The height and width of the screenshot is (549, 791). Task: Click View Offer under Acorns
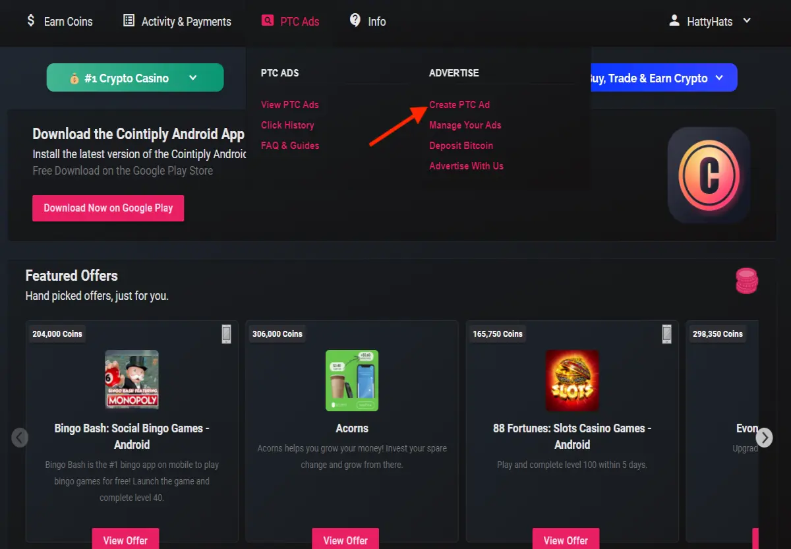point(345,538)
